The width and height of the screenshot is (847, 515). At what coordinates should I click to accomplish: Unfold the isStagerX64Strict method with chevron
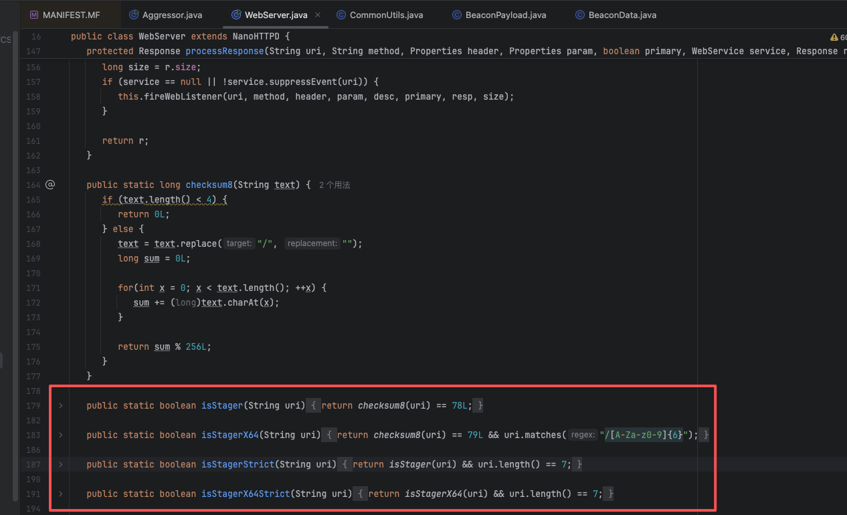pos(60,494)
